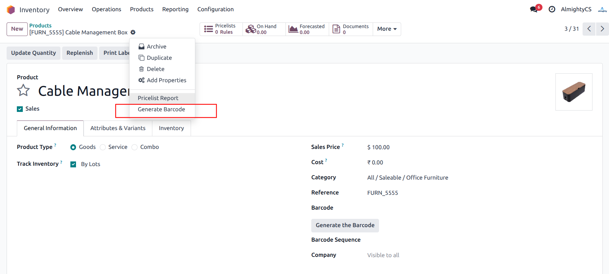The width and height of the screenshot is (609, 274).
Task: Mark product as favorite with star icon
Action: (23, 90)
